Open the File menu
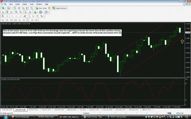Image resolution: width=191 pixels, height=119 pixels. pos(5,4)
